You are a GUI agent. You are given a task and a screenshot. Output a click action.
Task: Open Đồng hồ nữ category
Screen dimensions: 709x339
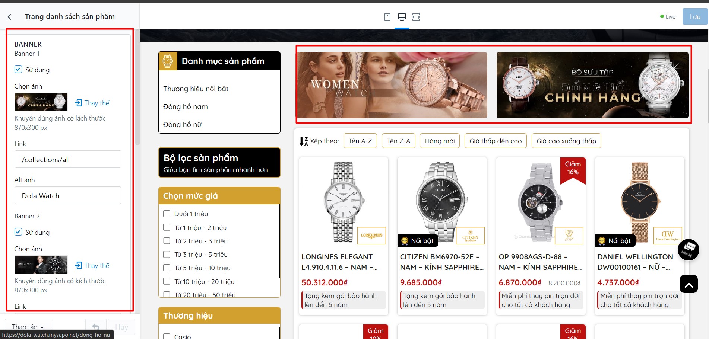[182, 125]
